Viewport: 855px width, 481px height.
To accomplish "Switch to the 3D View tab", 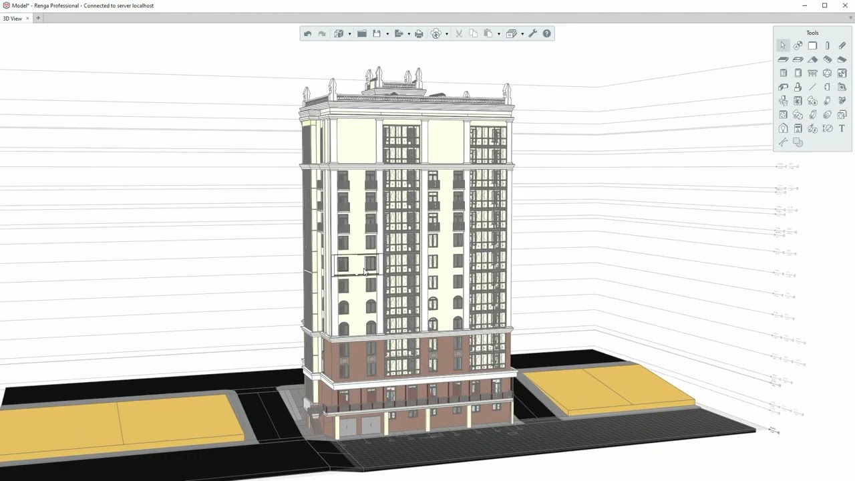I will coord(13,19).
